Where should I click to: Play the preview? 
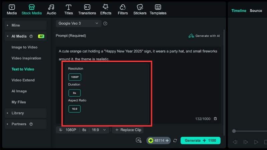[256, 142]
